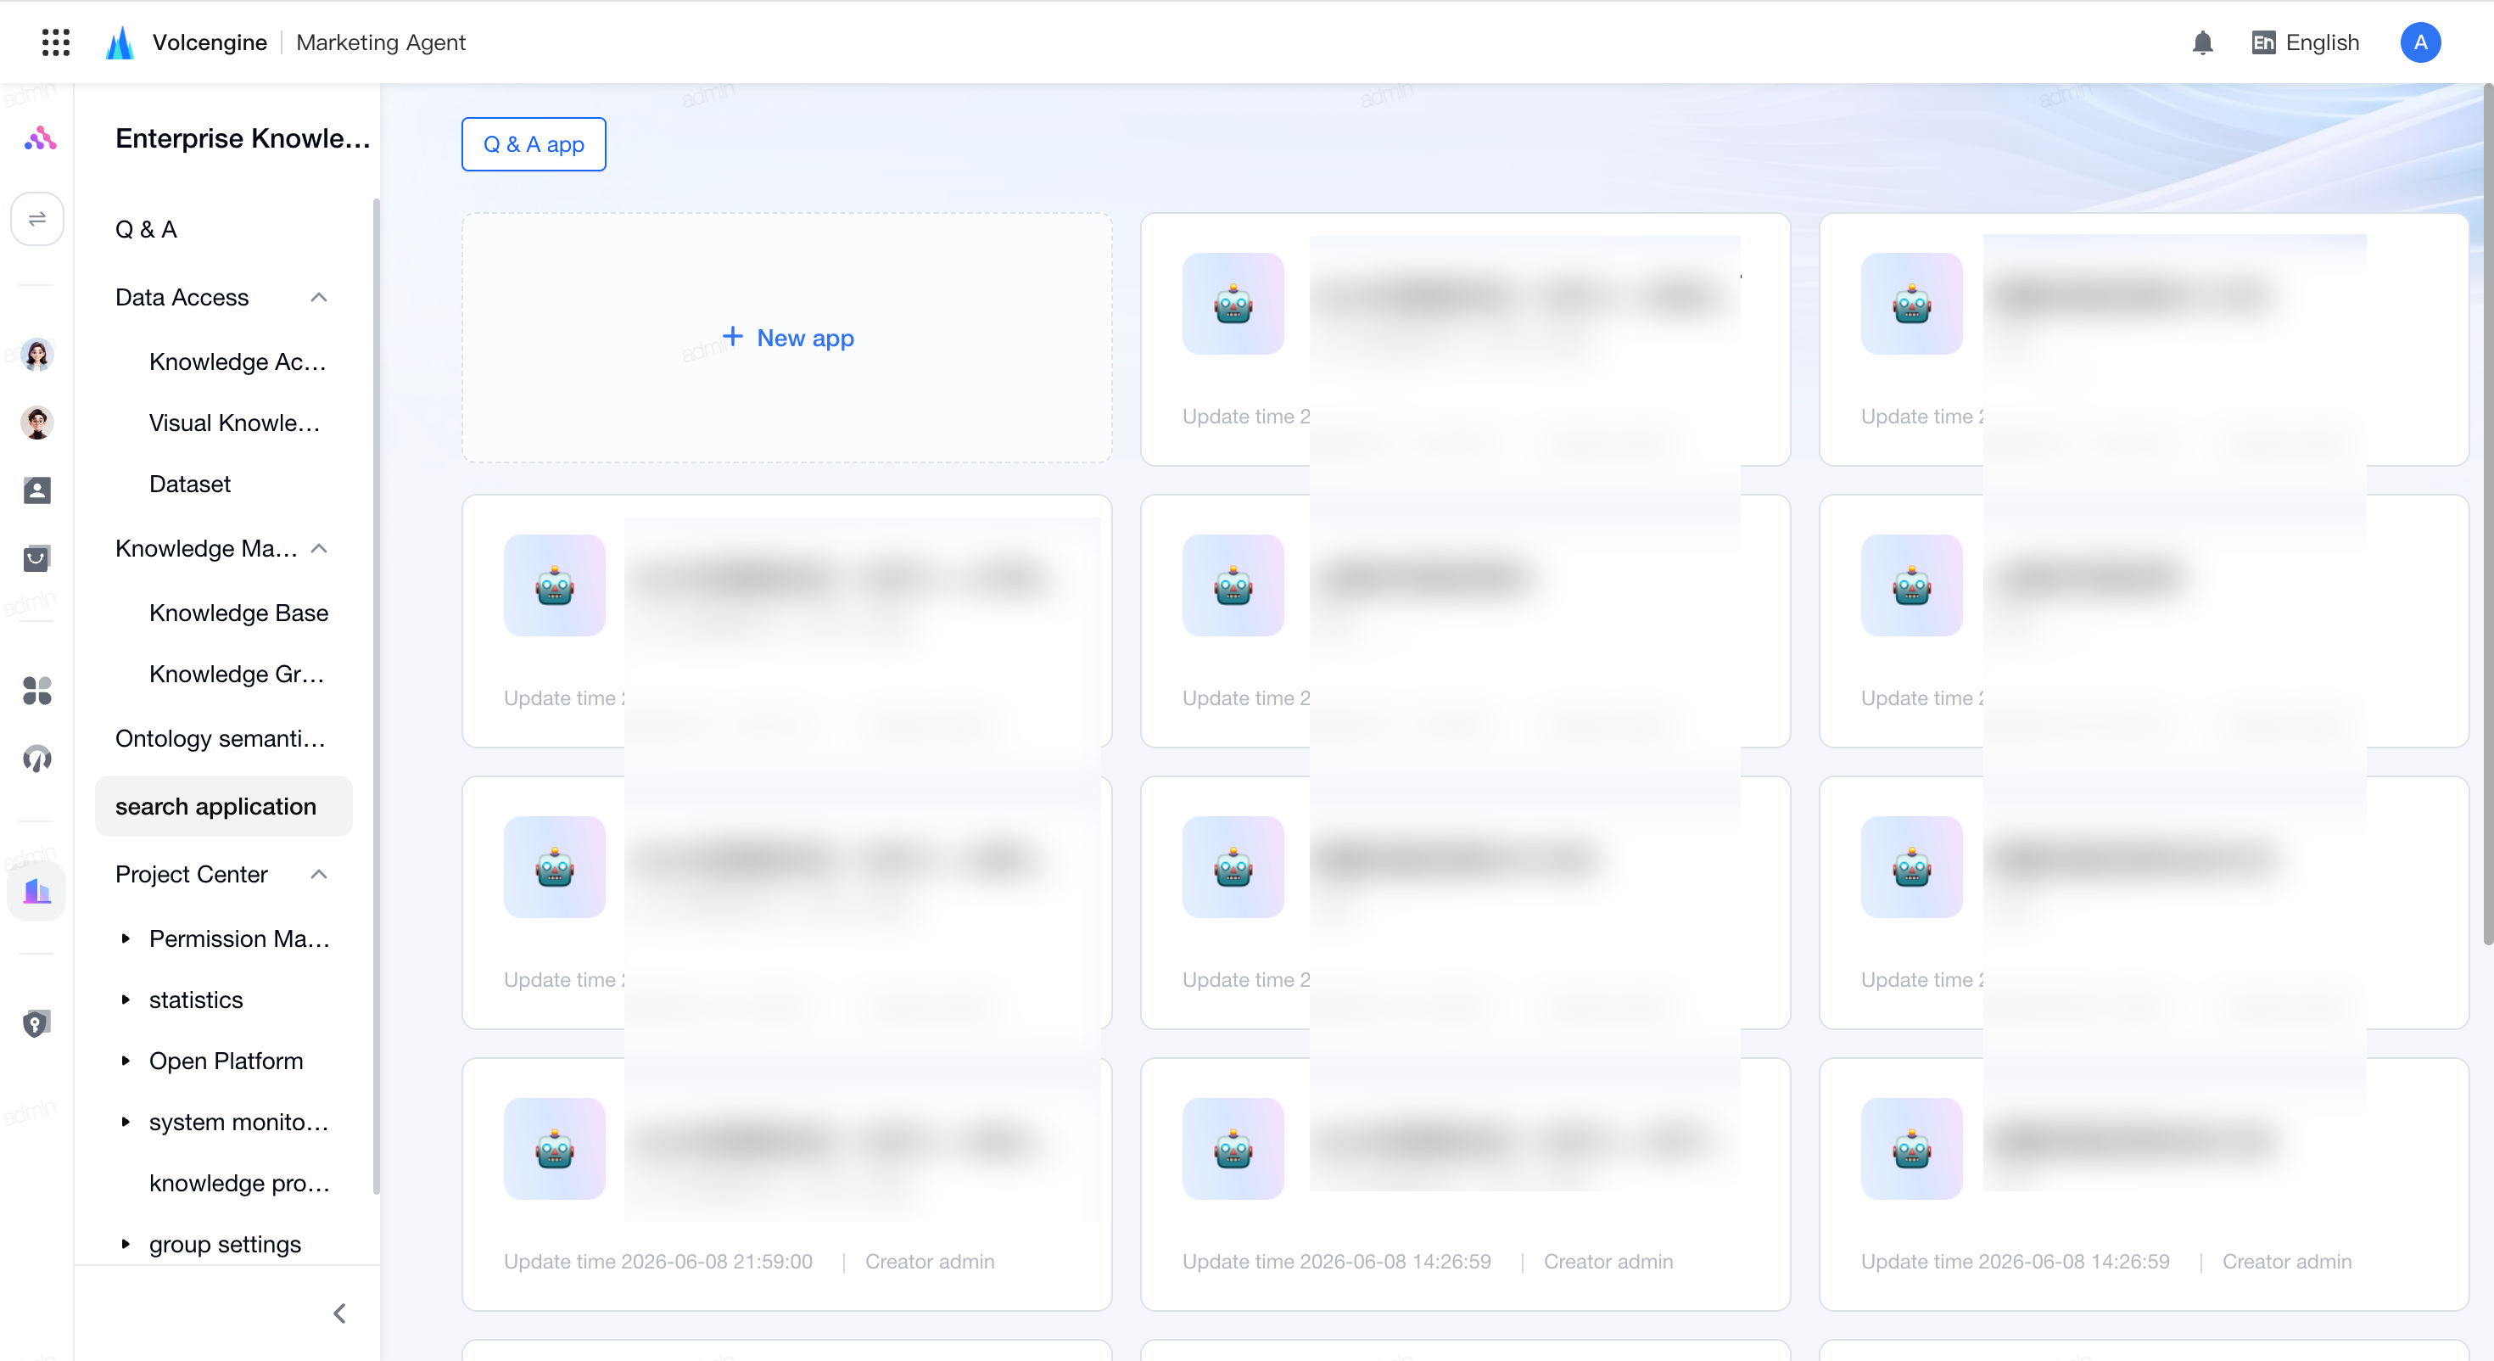The width and height of the screenshot is (2494, 1361).
Task: Select the building chart sidebar icon
Action: click(36, 891)
